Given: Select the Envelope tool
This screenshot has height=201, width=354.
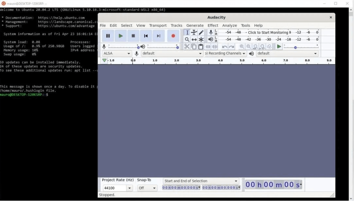Looking at the screenshot, I should pos(194,32).
